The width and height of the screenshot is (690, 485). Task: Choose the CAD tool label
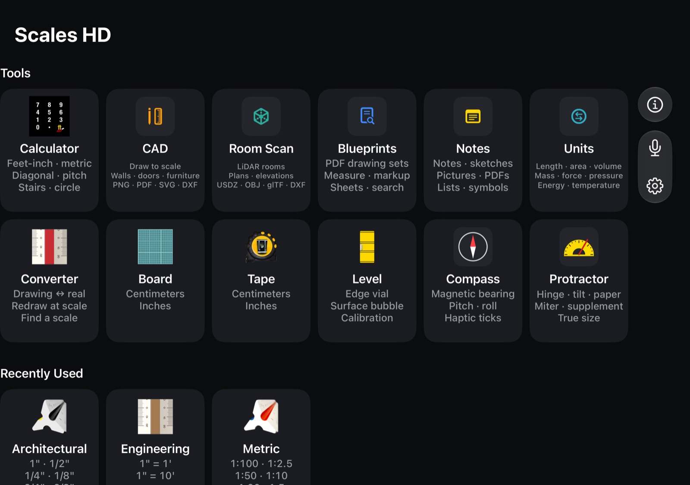click(x=155, y=149)
